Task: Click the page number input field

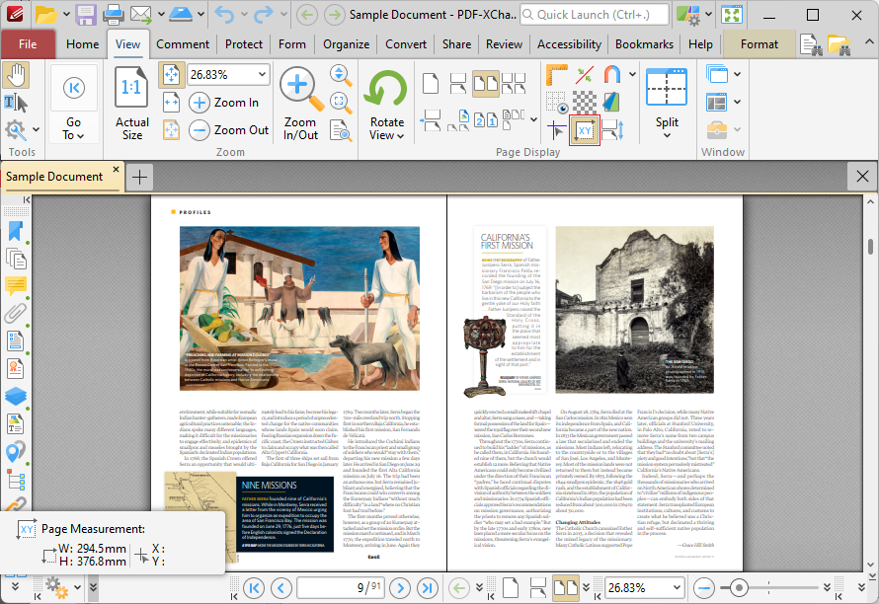Action: [x=341, y=588]
